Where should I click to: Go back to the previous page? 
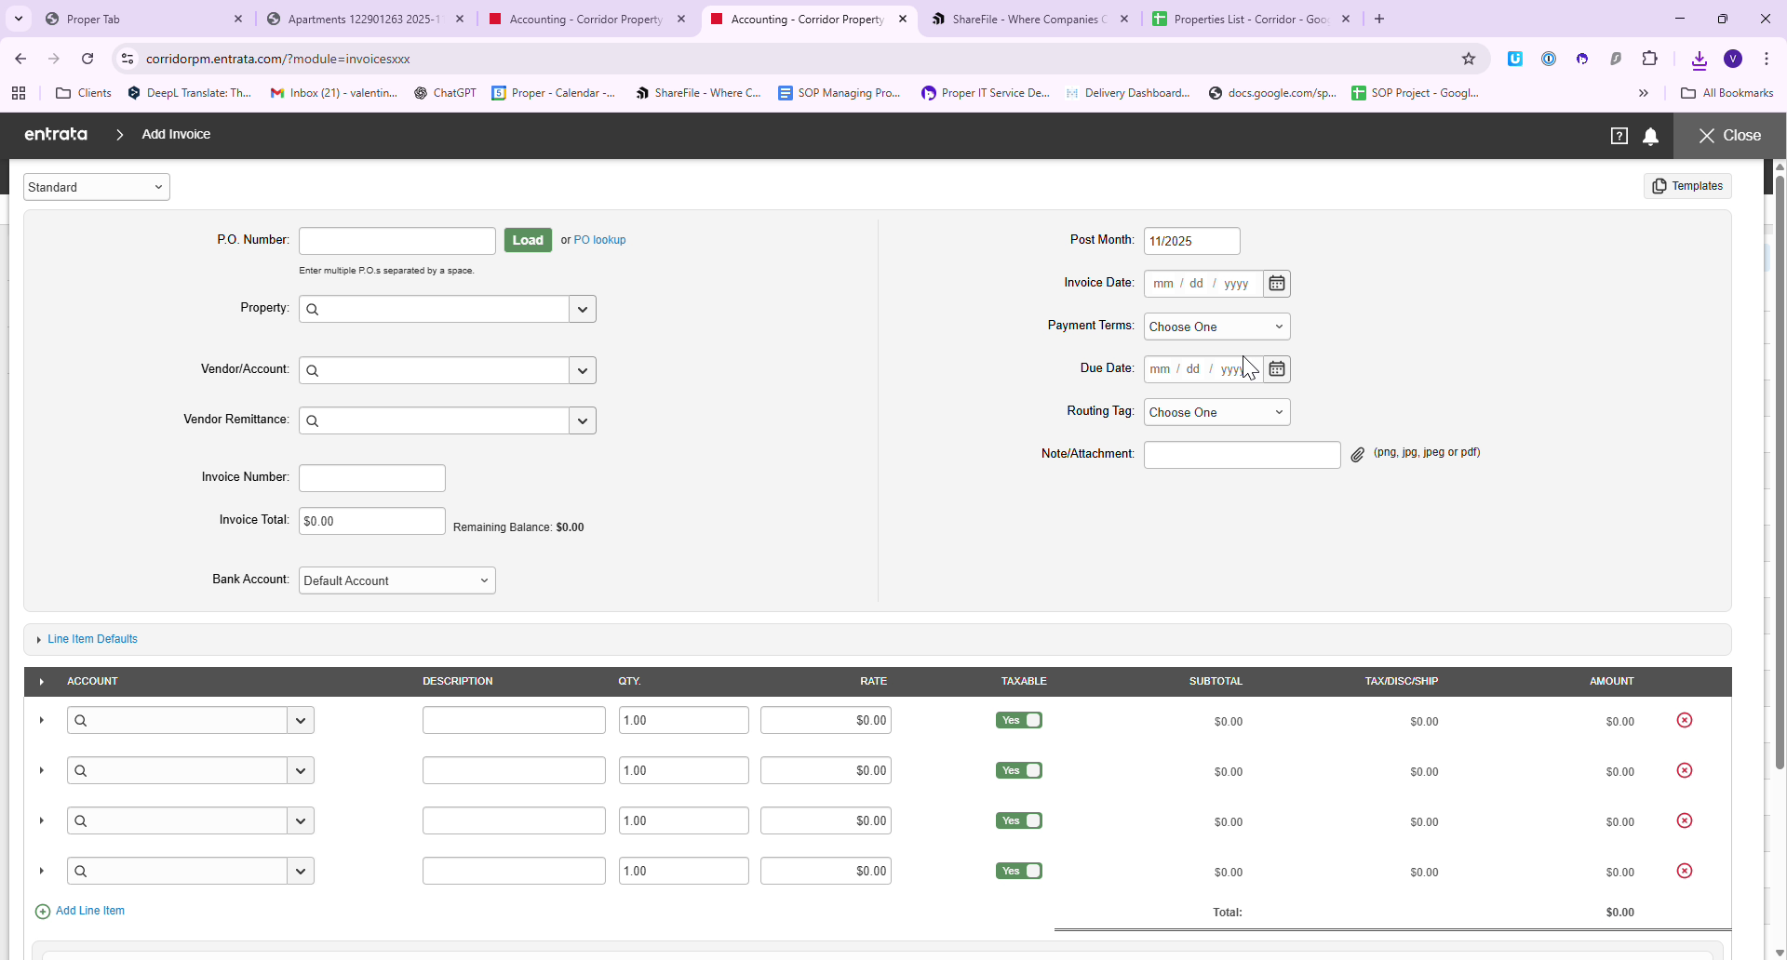coord(20,59)
